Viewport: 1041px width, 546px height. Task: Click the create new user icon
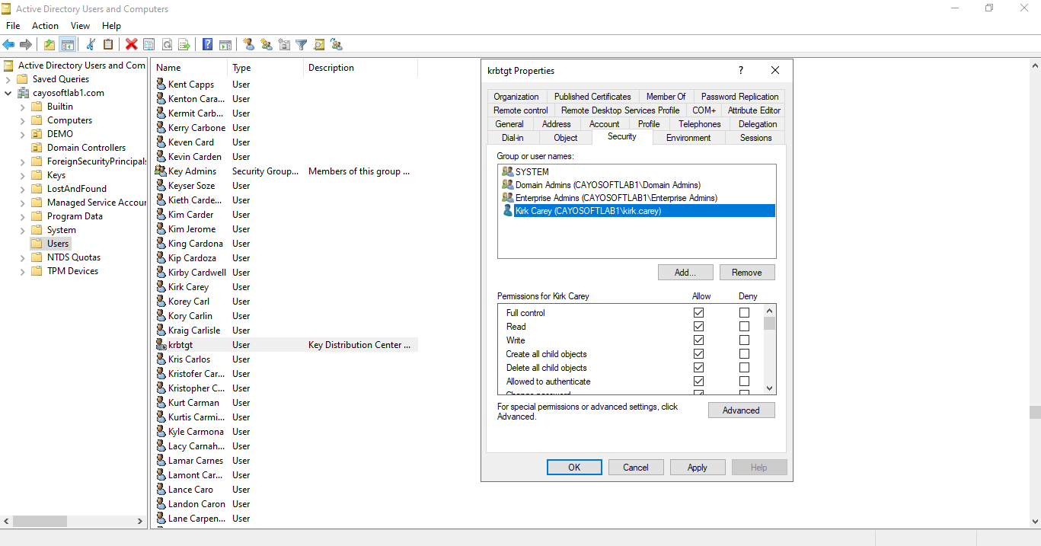[248, 45]
